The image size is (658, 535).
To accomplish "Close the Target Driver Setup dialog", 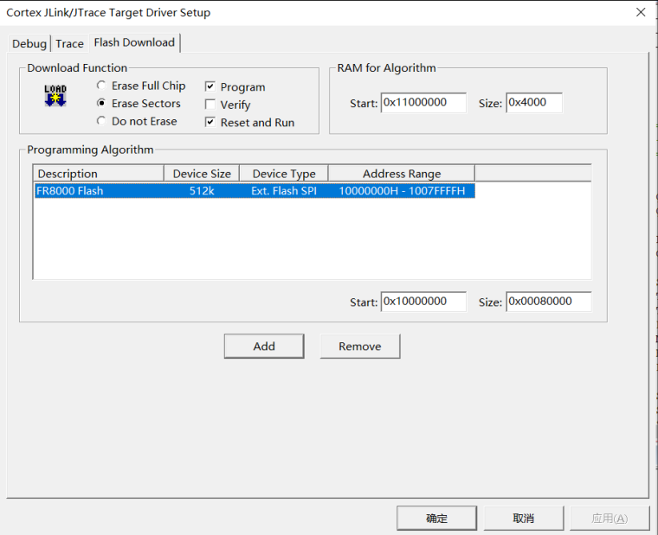I will (x=641, y=13).
